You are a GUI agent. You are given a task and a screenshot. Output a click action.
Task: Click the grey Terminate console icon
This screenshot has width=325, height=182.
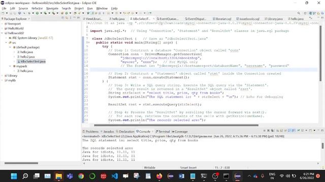coord(264,130)
